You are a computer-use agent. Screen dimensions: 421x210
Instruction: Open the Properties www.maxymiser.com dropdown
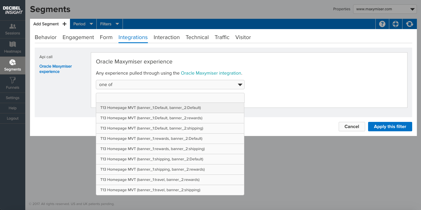coord(385,9)
